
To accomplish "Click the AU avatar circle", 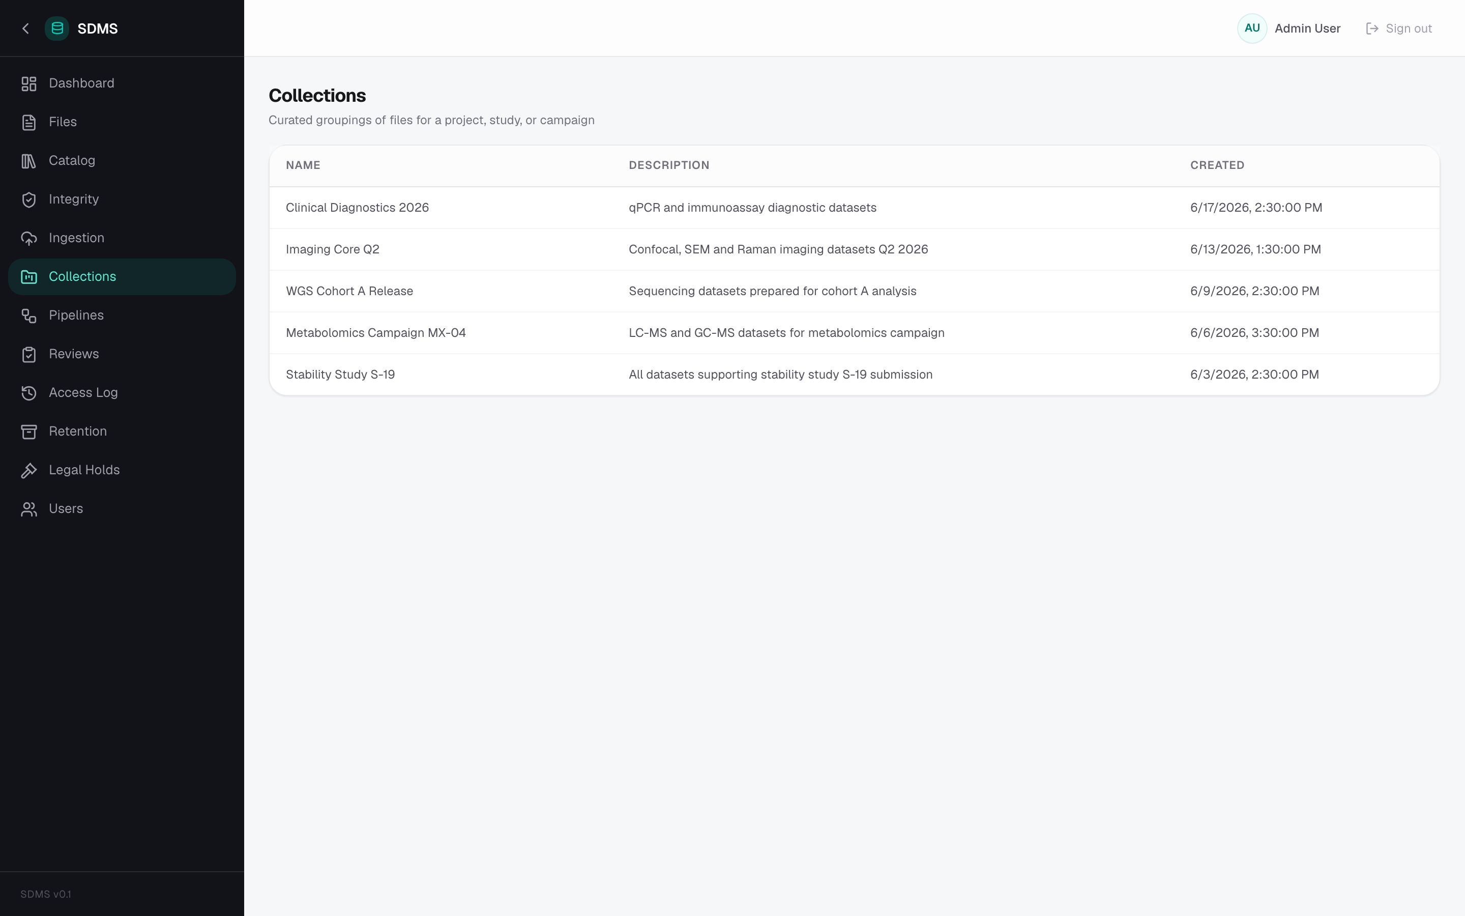I will (x=1252, y=28).
